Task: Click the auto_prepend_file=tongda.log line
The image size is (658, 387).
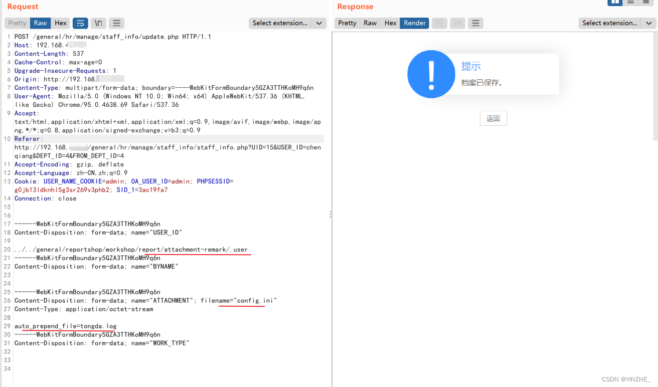Action: [x=66, y=326]
